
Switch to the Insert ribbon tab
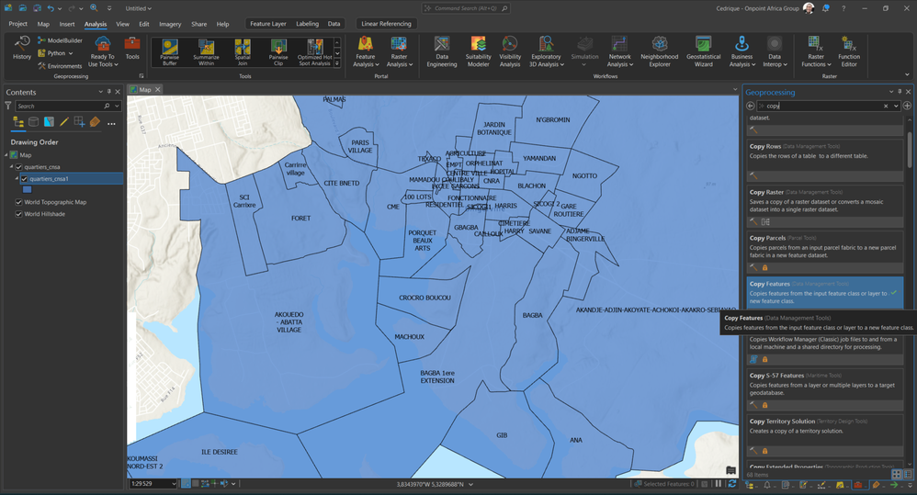[67, 24]
